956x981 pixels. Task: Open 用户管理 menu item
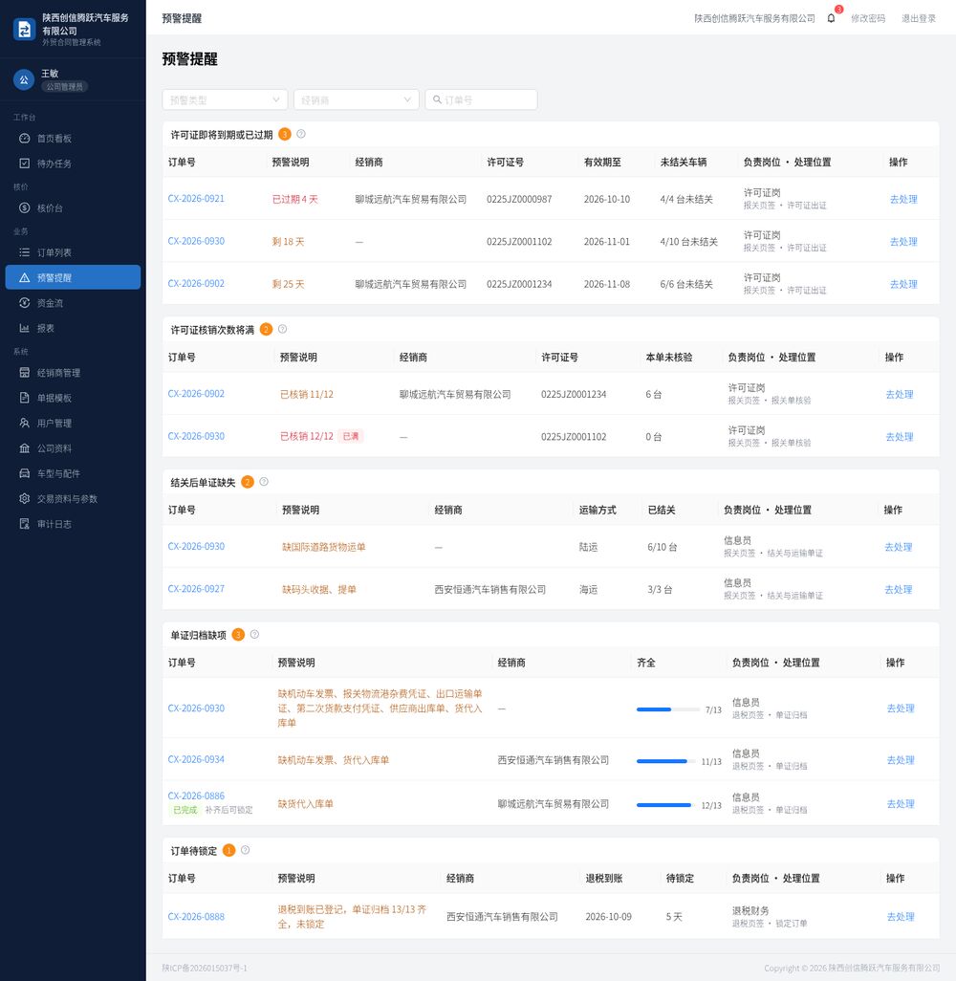tap(73, 423)
